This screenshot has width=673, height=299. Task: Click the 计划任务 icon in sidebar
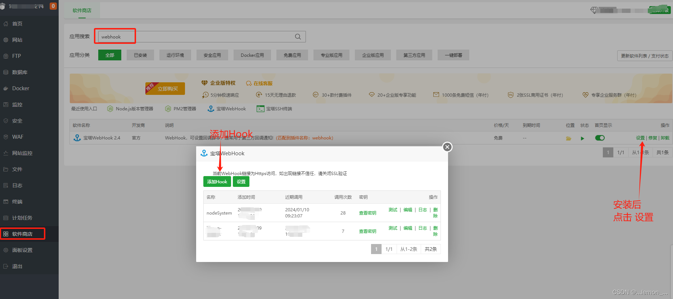6,218
